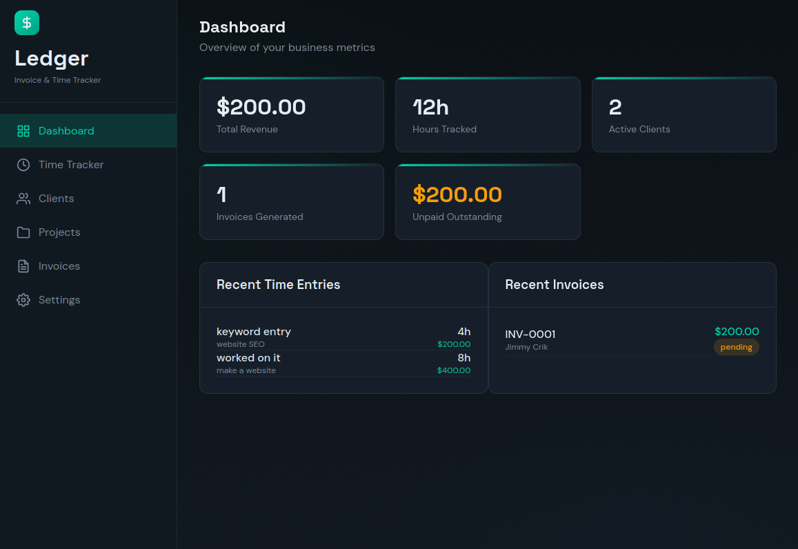Click the orange Unpaid Outstanding $200.00 amount
798x549 pixels.
[457, 194]
